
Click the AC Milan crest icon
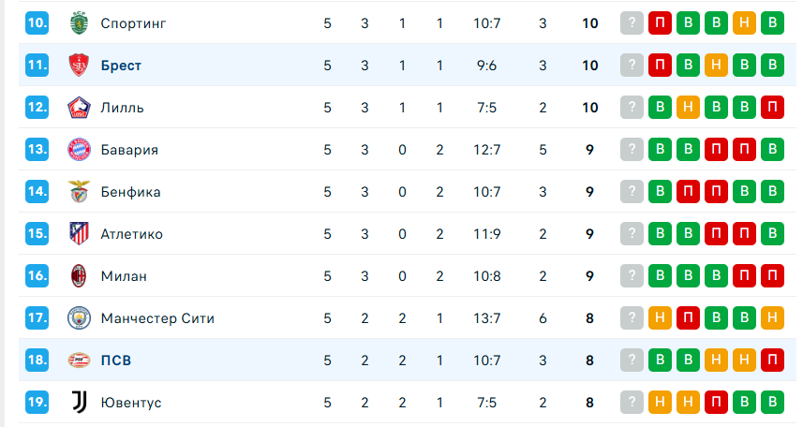78,276
